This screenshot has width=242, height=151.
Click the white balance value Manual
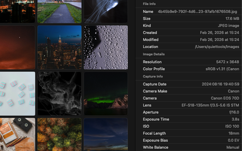click(x=233, y=147)
